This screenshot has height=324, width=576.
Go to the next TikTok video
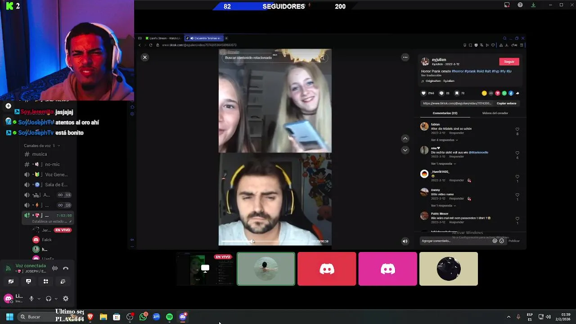tap(405, 150)
